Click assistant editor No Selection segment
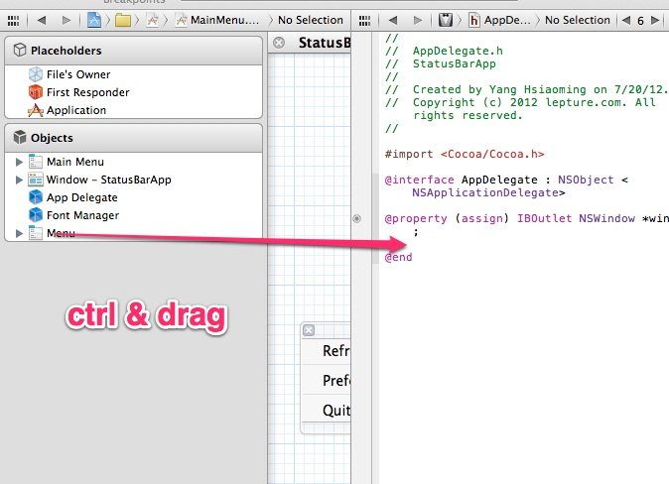 pyautogui.click(x=578, y=20)
